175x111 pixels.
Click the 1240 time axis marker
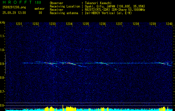(x=169, y=24)
